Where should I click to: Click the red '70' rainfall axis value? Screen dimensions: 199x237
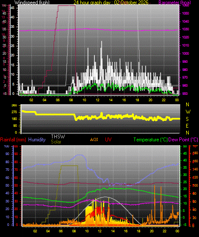point(16,170)
